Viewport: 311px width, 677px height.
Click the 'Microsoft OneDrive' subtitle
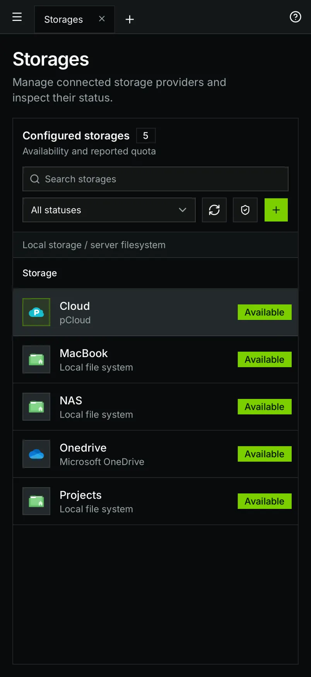pyautogui.click(x=102, y=462)
